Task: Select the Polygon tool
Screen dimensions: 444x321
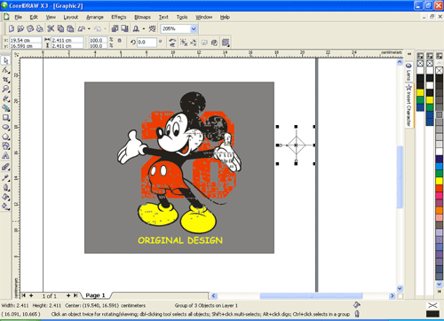Action: [x=5, y=137]
